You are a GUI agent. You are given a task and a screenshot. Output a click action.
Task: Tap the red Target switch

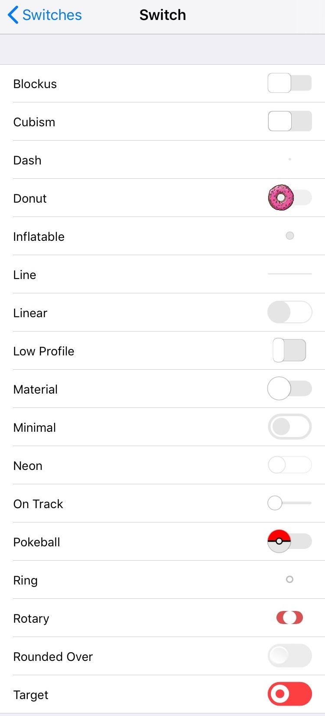point(290,694)
